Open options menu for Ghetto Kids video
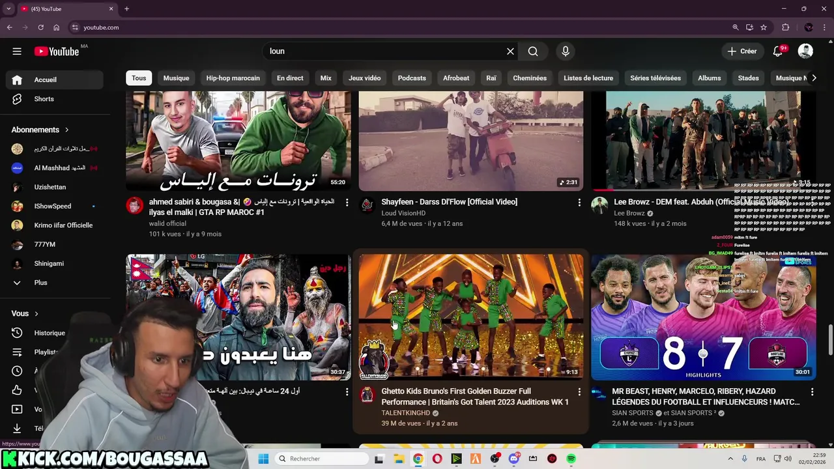This screenshot has height=469, width=834. pyautogui.click(x=579, y=392)
